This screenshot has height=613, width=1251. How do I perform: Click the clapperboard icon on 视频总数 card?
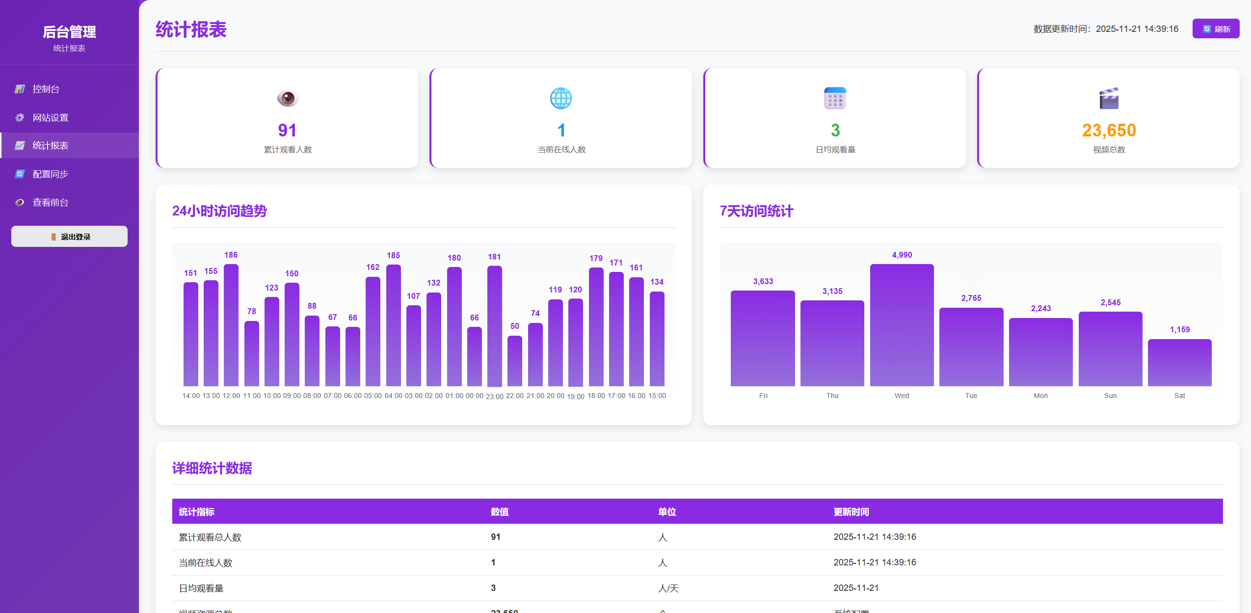point(1109,98)
